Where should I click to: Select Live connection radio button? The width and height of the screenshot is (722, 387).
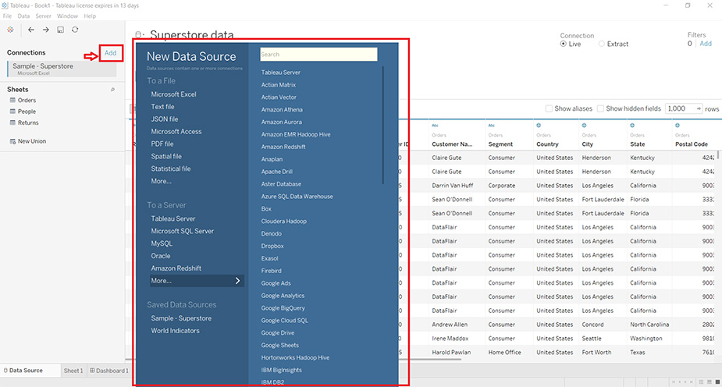tap(563, 44)
